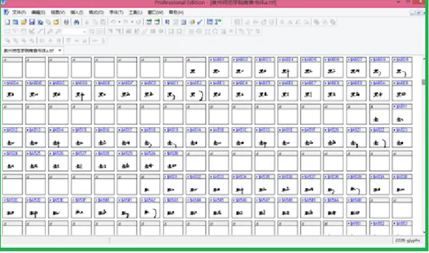The width and height of the screenshot is (429, 253).
Task: Select the first glyph cell in the fifth row
Action: [x=12, y=161]
